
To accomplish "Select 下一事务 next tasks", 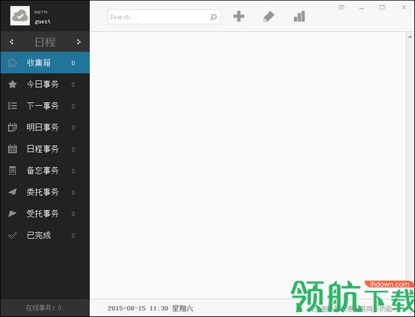I will pos(45,106).
